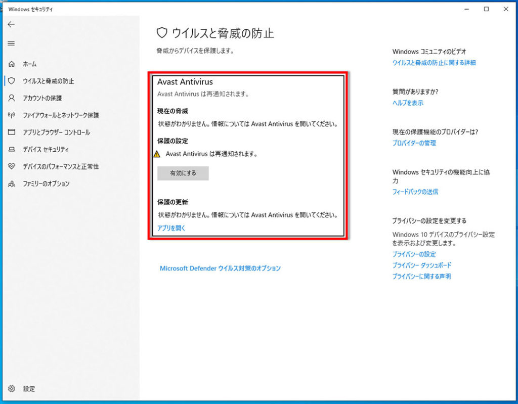Open the プロバイダーの管理 link
The height and width of the screenshot is (404, 518).
(x=414, y=143)
